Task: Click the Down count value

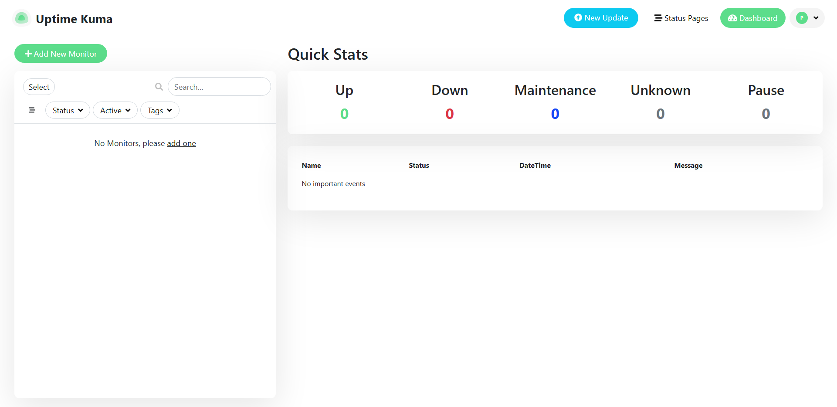Action: point(450,114)
